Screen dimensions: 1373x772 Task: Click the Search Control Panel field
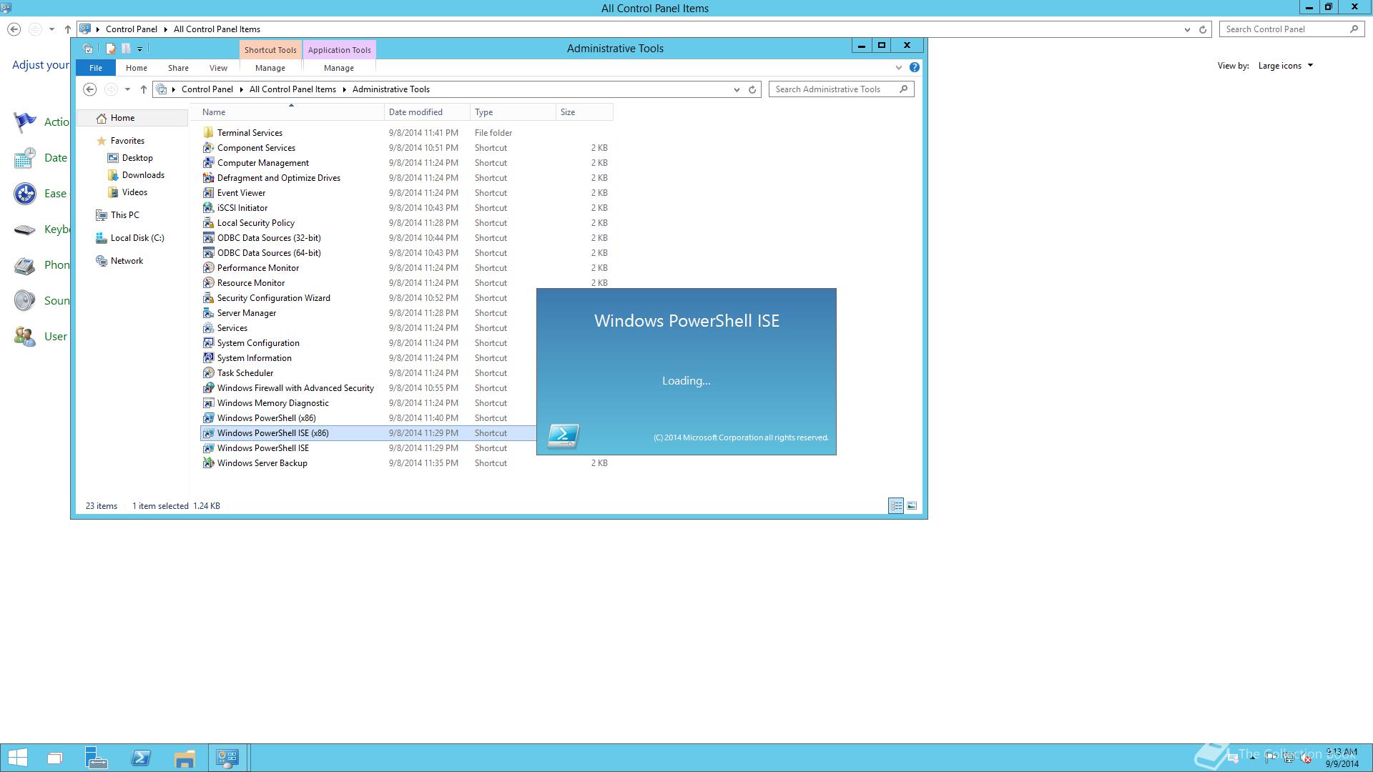pos(1291,29)
